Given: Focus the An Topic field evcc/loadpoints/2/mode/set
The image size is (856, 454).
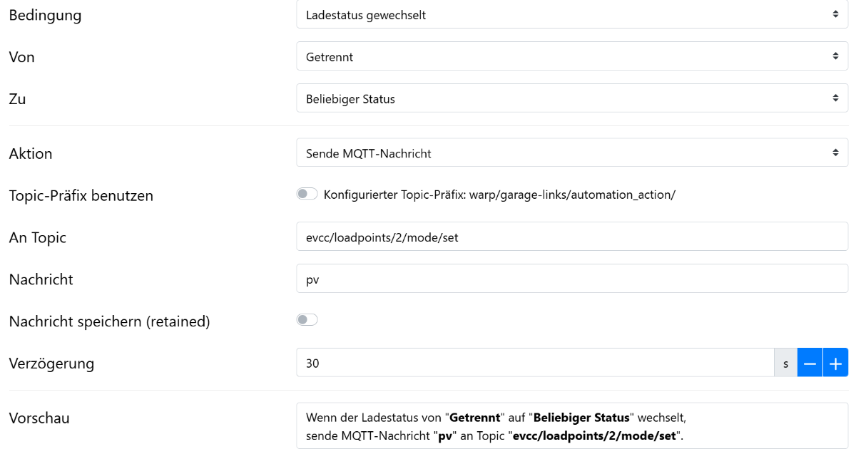Looking at the screenshot, I should pos(571,237).
